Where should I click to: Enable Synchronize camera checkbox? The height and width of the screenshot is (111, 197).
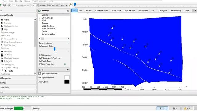click(40, 73)
